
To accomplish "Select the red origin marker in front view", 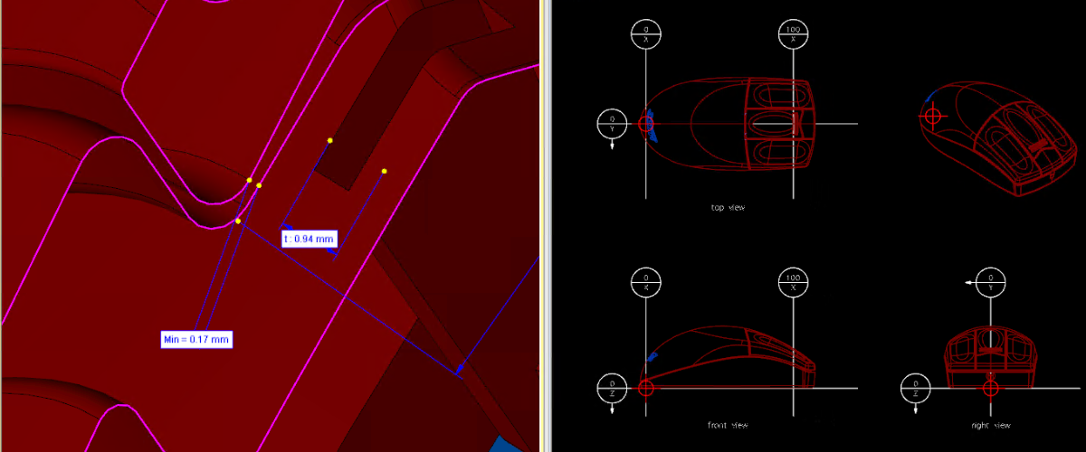I will [x=645, y=389].
